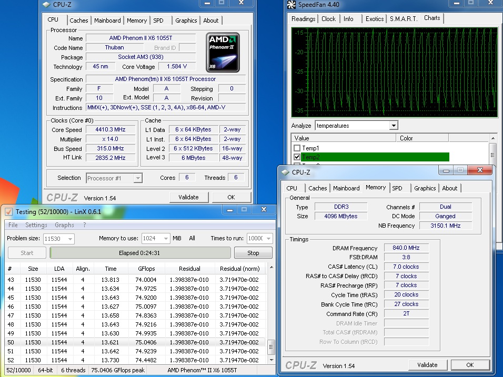Click the Value column header in SpeedFan

click(344, 138)
